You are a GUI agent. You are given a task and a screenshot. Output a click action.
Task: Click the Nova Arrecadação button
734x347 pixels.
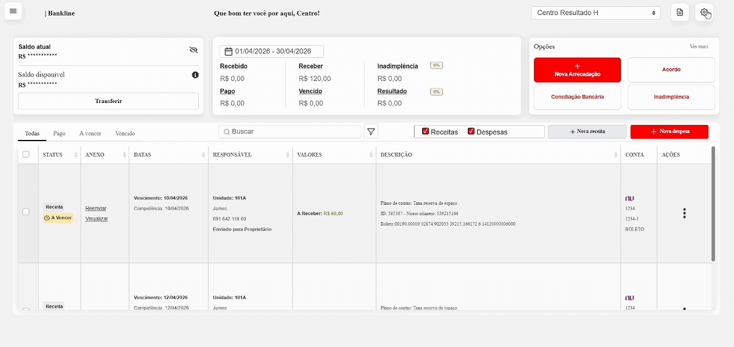577,70
